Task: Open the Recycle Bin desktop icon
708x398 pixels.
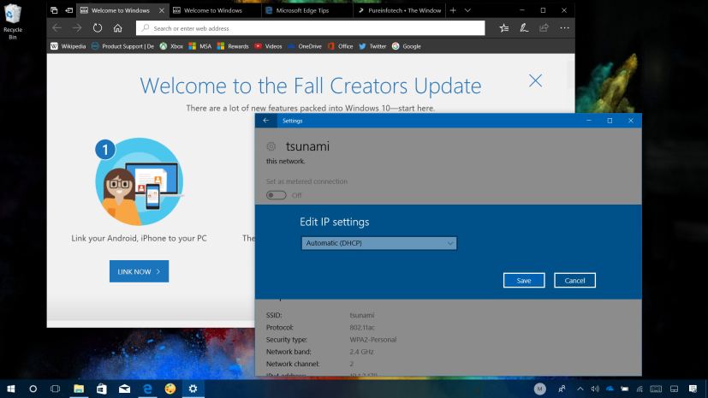Action: (13, 21)
